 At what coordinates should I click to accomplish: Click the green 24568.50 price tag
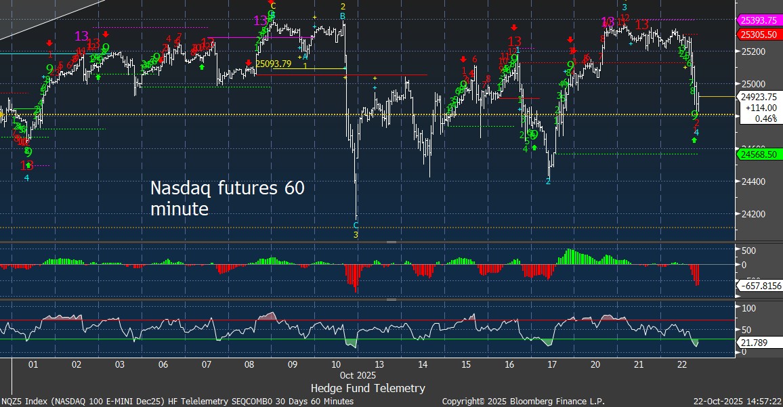pos(758,154)
